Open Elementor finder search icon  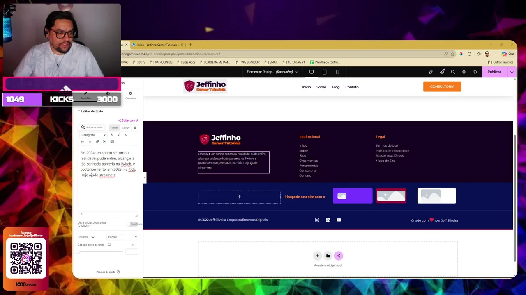(453, 72)
